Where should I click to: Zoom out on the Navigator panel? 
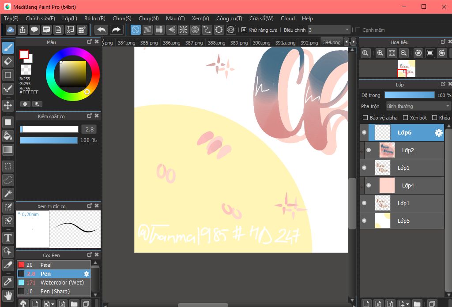click(x=404, y=53)
